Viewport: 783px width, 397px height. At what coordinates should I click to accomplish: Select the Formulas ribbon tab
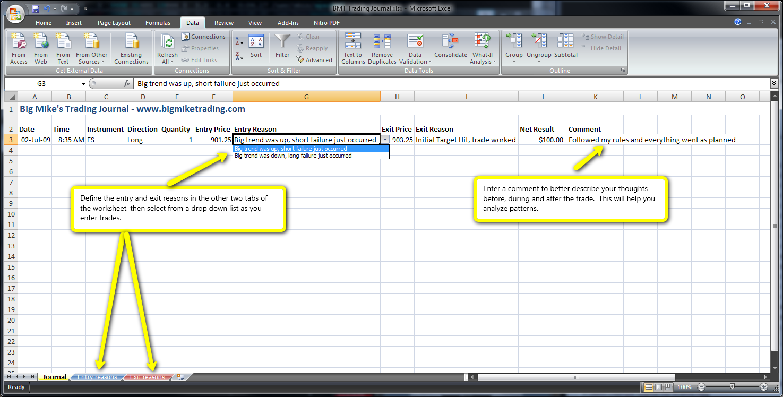158,23
